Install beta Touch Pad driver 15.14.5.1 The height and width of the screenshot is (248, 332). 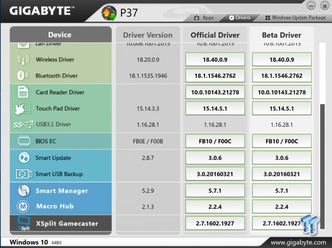(282, 108)
